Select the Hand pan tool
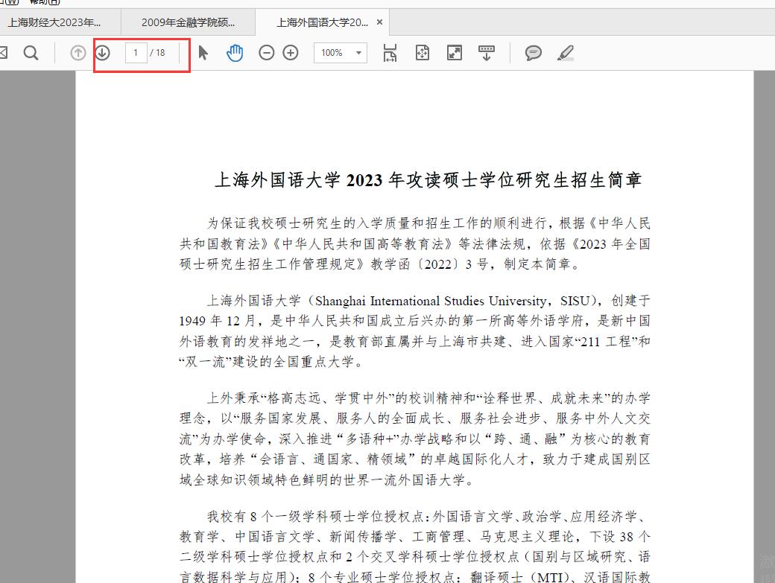Image resolution: width=775 pixels, height=583 pixels. click(235, 52)
